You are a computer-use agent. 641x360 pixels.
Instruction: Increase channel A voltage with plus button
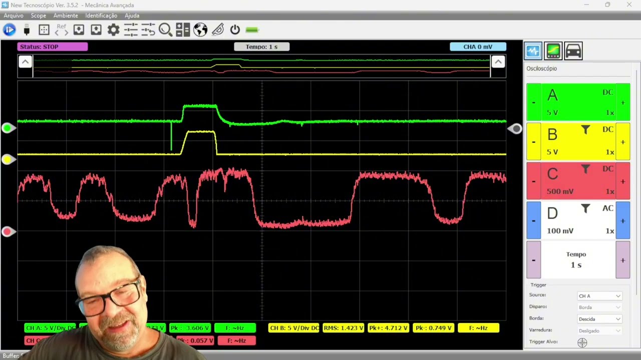pyautogui.click(x=623, y=102)
